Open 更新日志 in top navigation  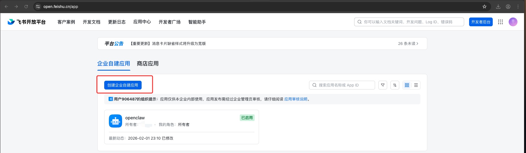tap(117, 22)
